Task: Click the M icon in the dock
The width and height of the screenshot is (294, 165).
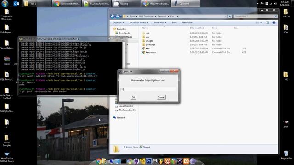Action: (x=155, y=161)
